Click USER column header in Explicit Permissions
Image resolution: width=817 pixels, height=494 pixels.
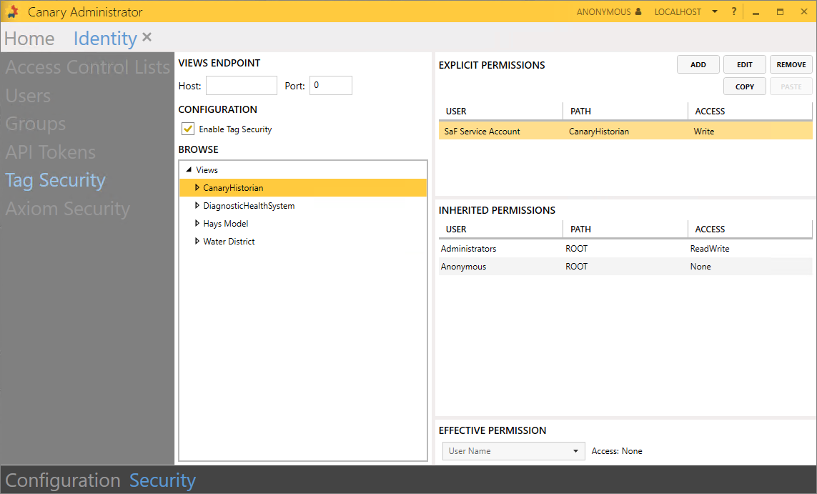[501, 111]
